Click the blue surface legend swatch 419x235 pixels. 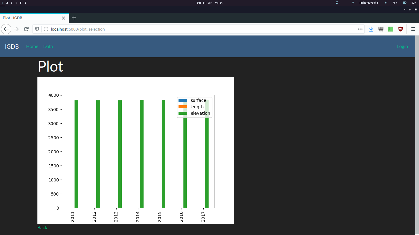tap(183, 100)
